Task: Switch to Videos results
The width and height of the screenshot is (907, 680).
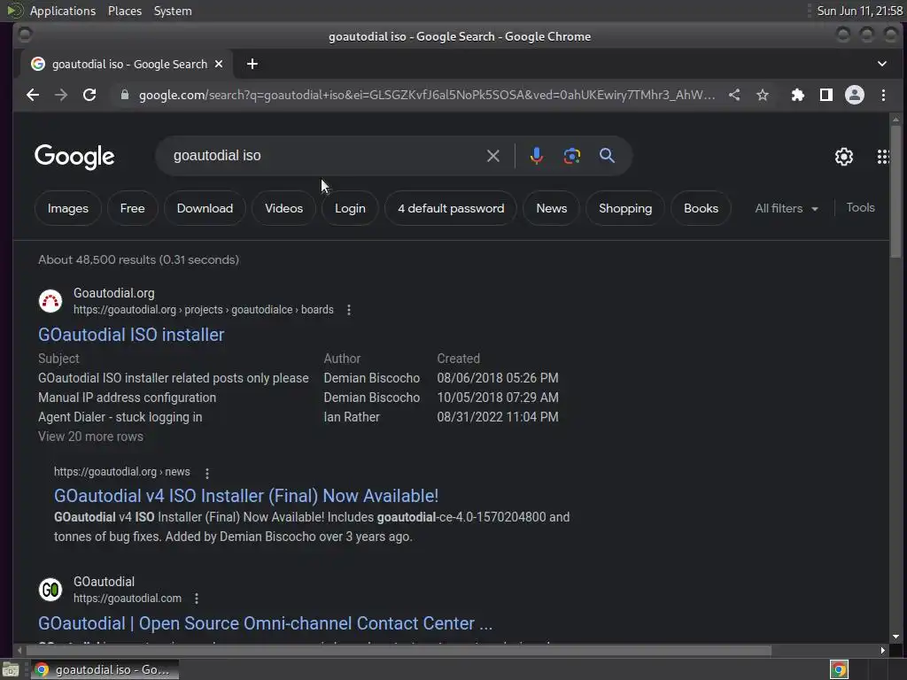Action: click(x=284, y=208)
